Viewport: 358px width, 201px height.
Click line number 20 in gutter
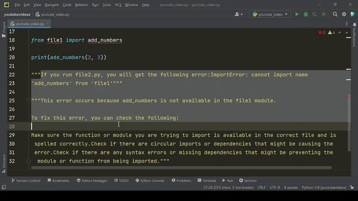(x=12, y=58)
